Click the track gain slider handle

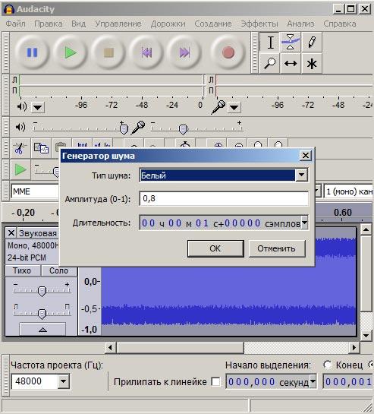[x=42, y=291]
